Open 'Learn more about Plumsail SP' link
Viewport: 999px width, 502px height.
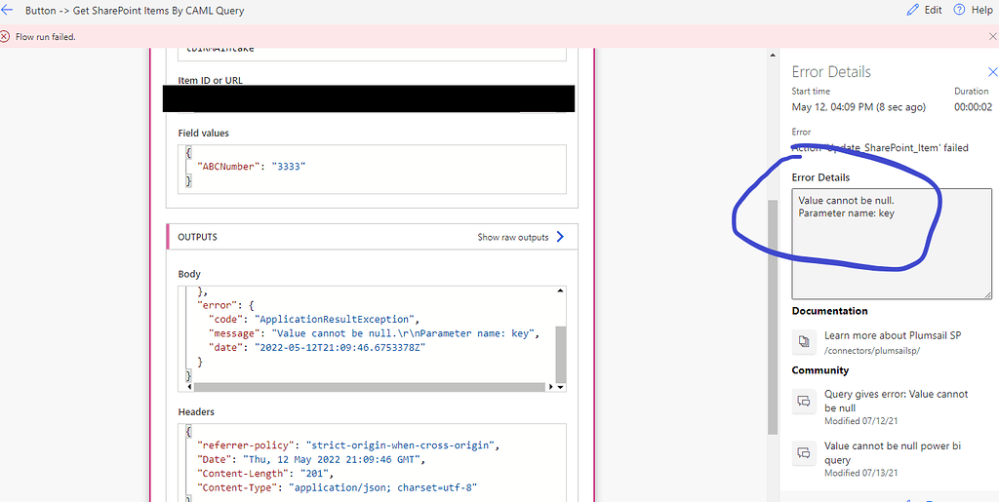click(893, 335)
